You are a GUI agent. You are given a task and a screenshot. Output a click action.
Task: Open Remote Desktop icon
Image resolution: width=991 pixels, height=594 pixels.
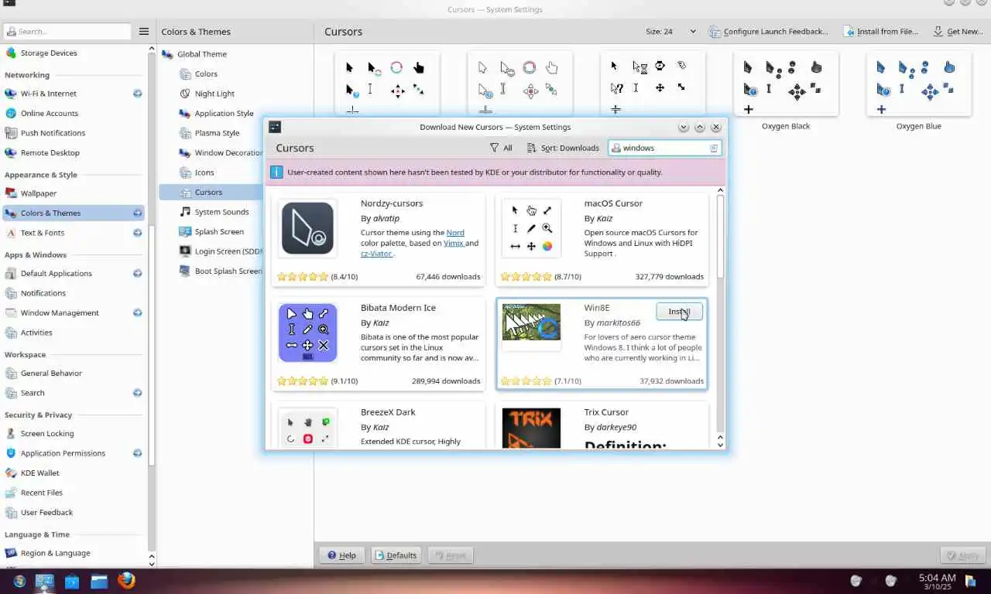pos(11,153)
